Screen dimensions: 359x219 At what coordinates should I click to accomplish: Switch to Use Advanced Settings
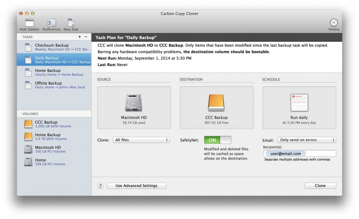point(136,185)
